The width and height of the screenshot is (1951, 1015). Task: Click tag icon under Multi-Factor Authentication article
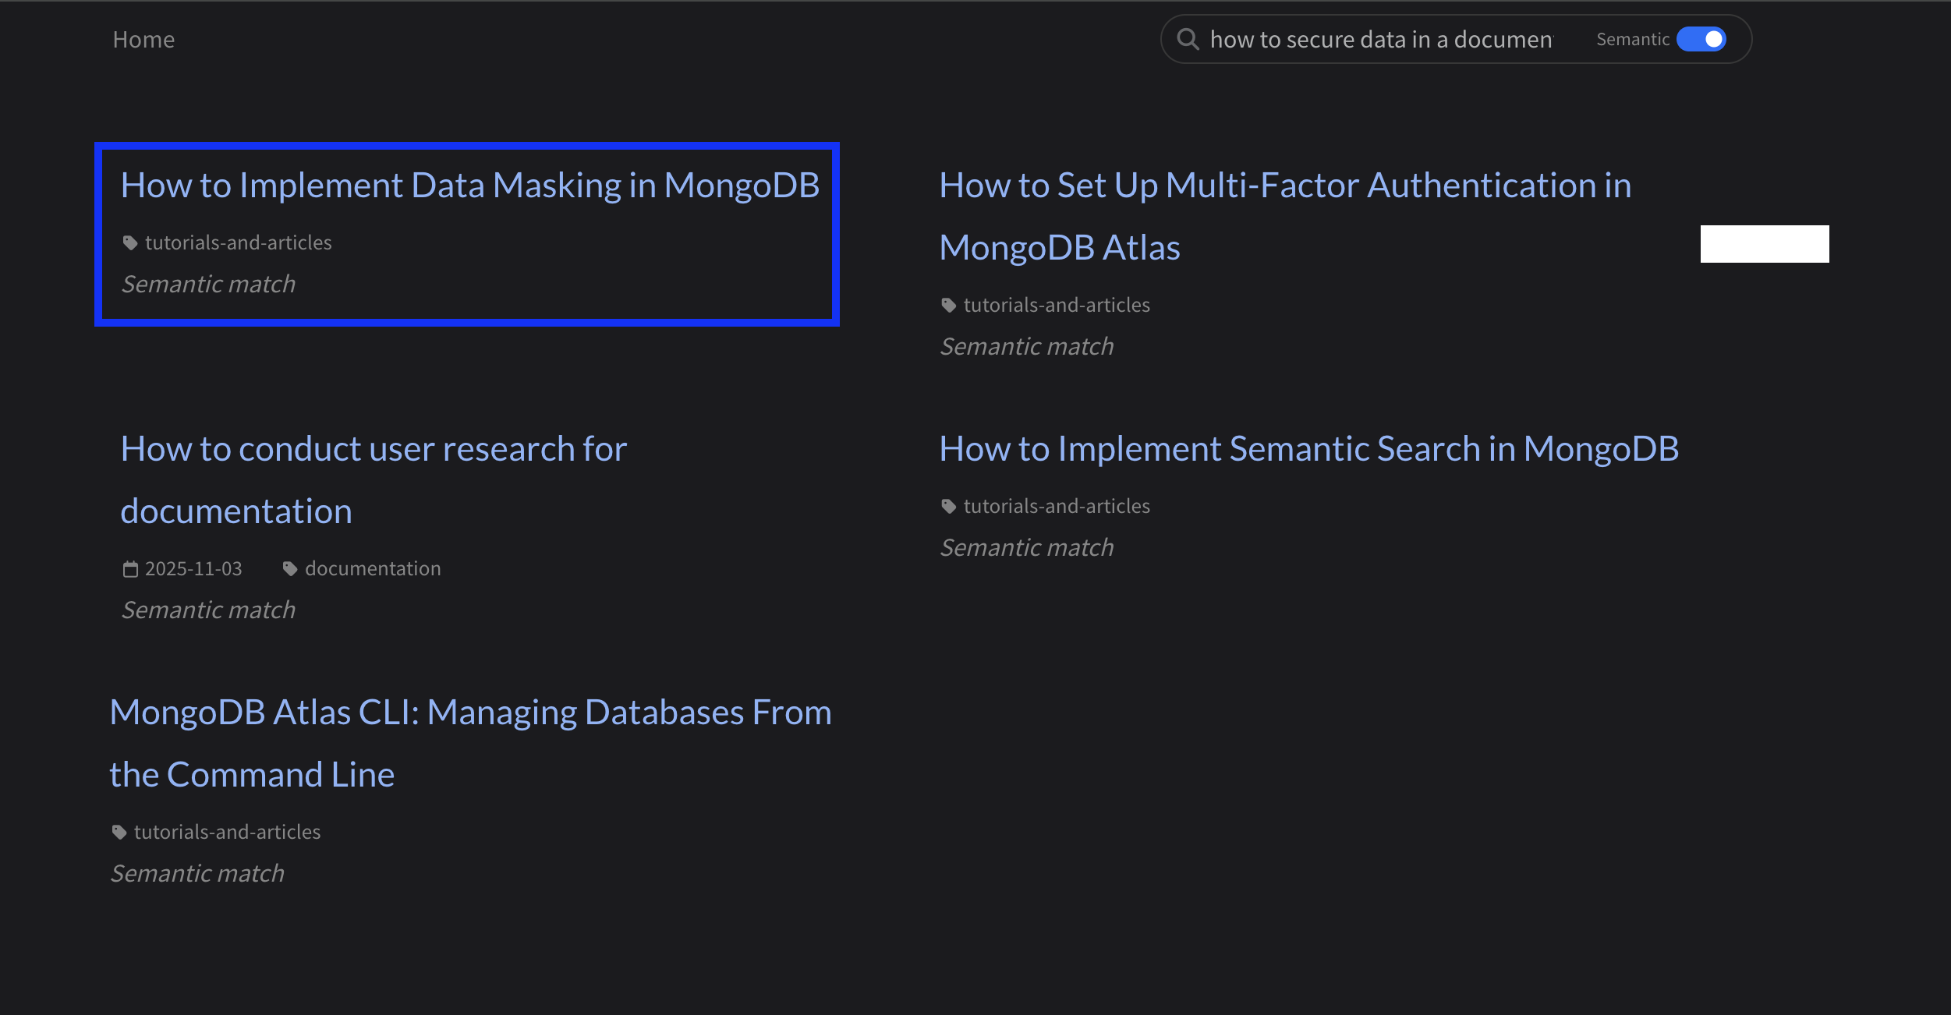coord(949,306)
